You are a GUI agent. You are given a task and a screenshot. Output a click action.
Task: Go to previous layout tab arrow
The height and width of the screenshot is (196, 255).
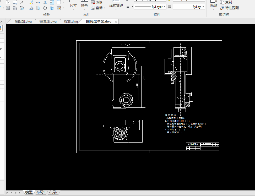[12, 193]
